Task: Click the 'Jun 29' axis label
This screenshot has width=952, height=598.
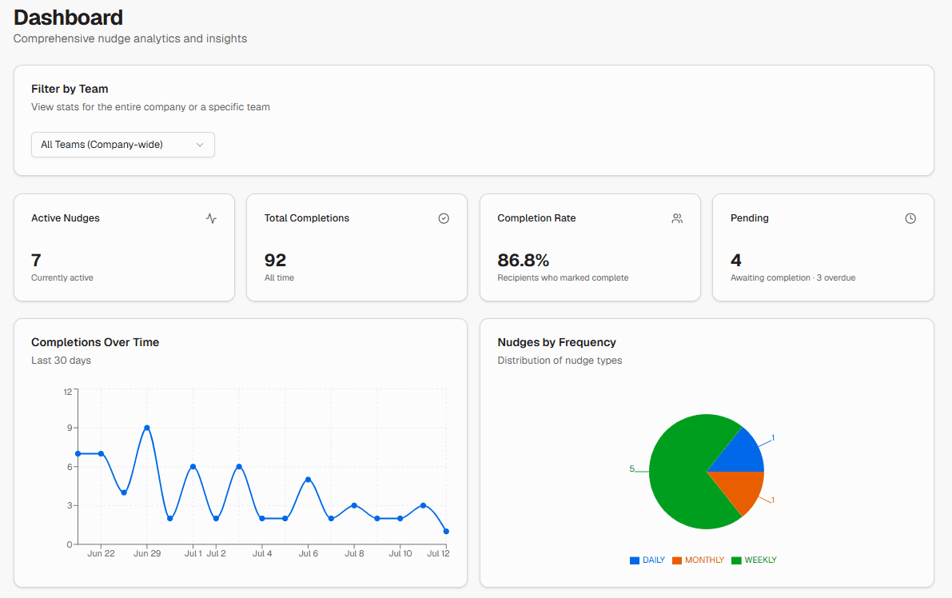Action: (147, 553)
